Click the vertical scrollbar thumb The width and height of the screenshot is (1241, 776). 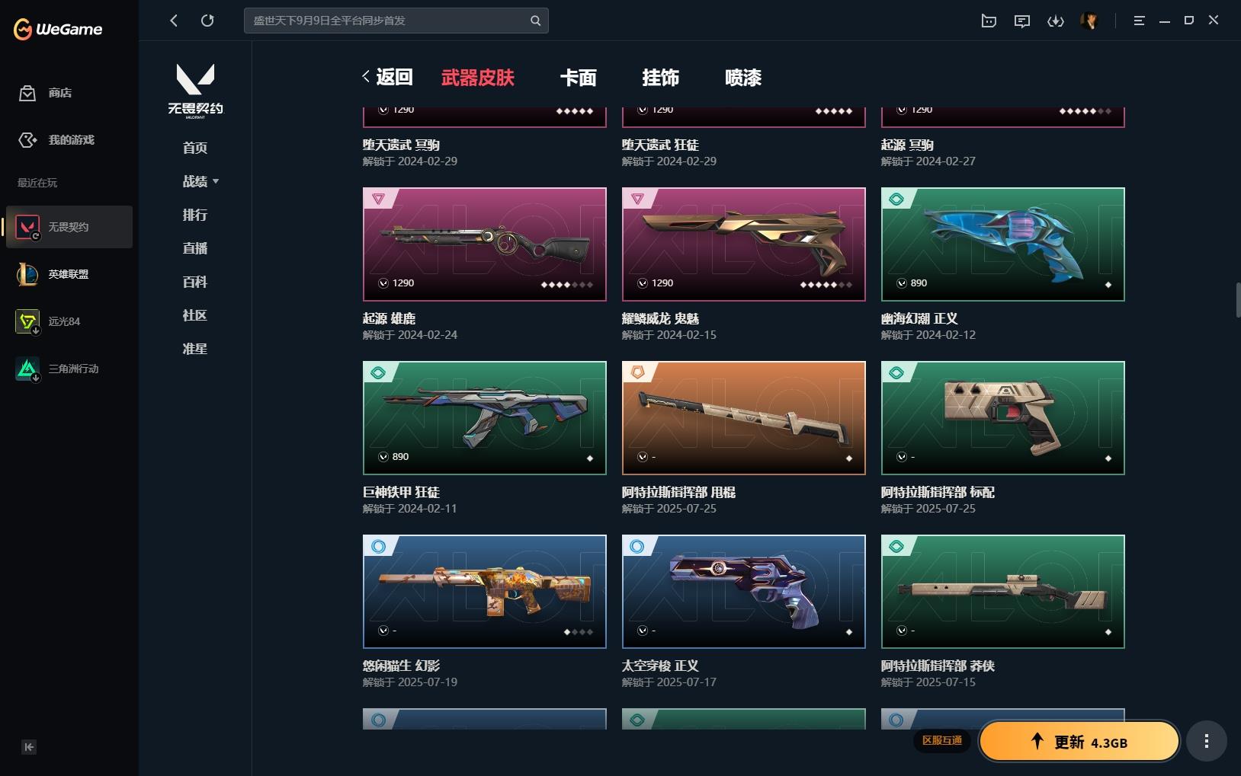pos(1237,300)
